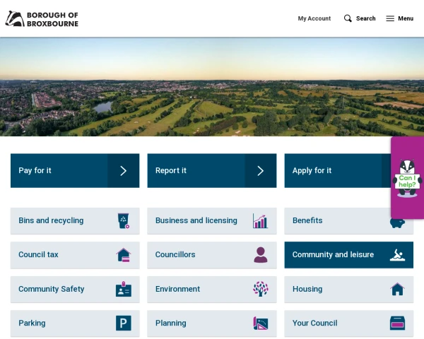Screen dimensions: 424x339
Task: Click the Planning blueprint icon
Action: (260, 323)
